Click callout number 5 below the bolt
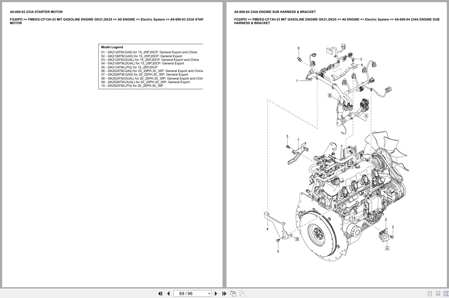The width and height of the screenshot is (449, 298). click(x=278, y=252)
